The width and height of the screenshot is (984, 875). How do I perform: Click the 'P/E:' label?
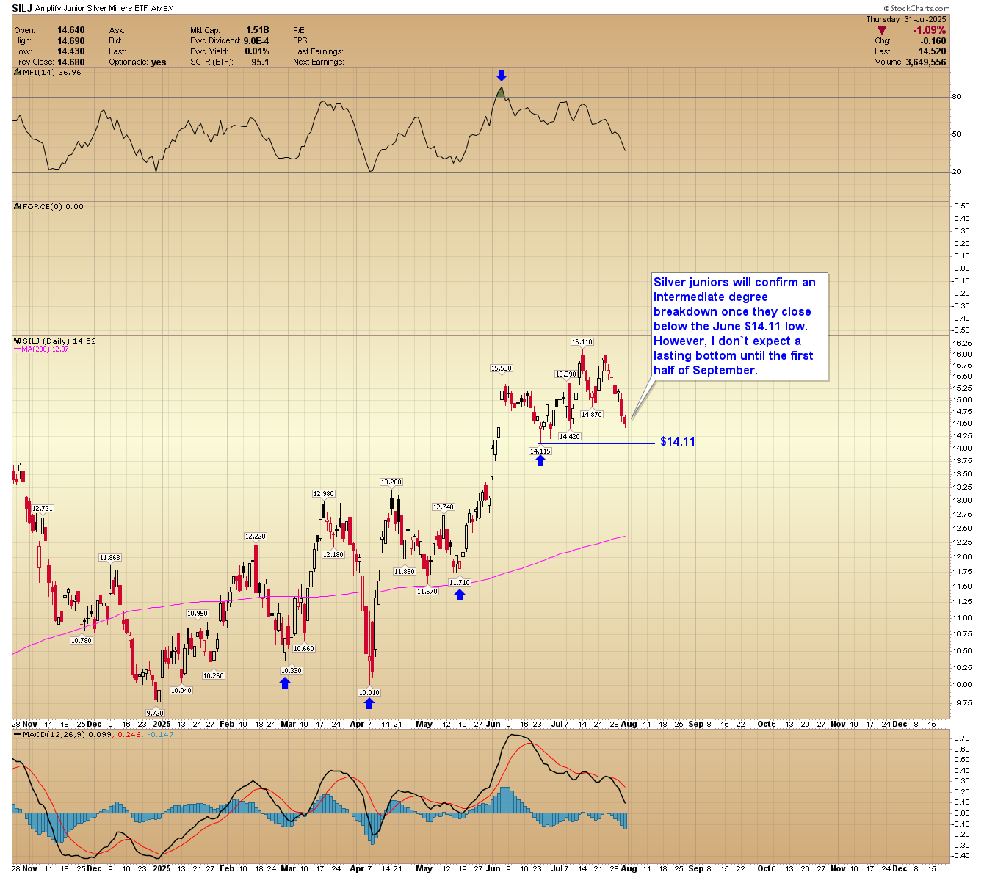(299, 30)
